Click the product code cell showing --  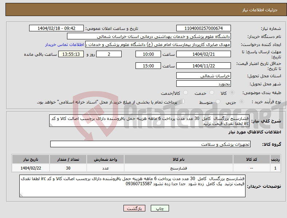coord(252,168)
